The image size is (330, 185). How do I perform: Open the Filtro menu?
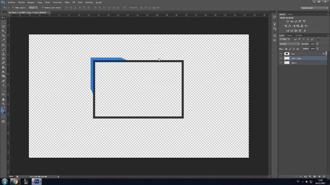pos(67,2)
